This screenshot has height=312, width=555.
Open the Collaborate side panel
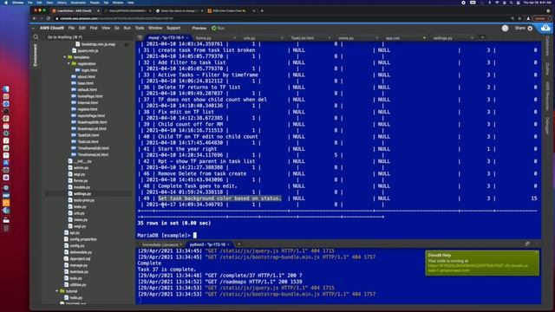(x=547, y=46)
